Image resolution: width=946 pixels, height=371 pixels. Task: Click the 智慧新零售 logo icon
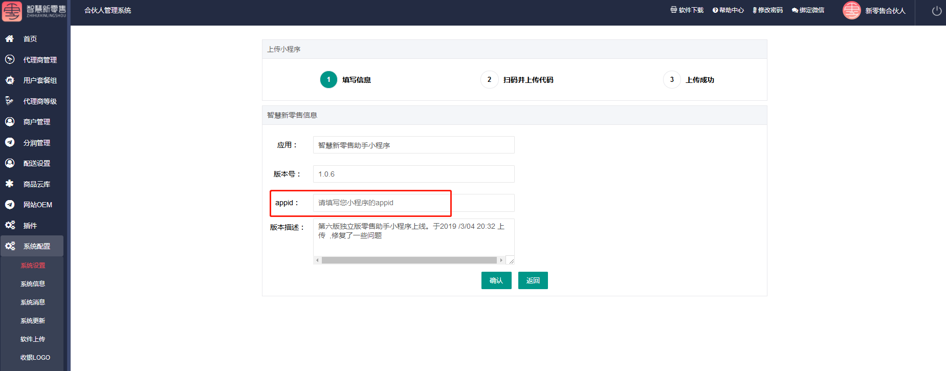[x=12, y=11]
